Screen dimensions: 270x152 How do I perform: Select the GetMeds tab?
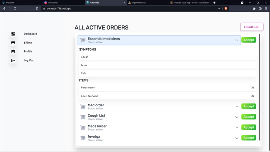(106, 3)
